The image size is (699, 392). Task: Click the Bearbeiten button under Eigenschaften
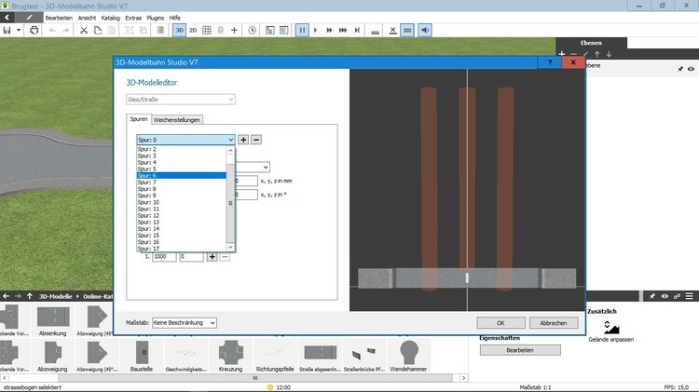coord(520,350)
